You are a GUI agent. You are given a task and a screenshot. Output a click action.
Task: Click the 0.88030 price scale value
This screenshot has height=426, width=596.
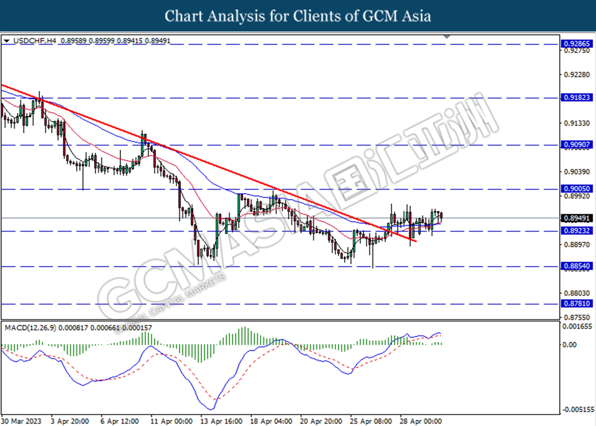click(577, 293)
